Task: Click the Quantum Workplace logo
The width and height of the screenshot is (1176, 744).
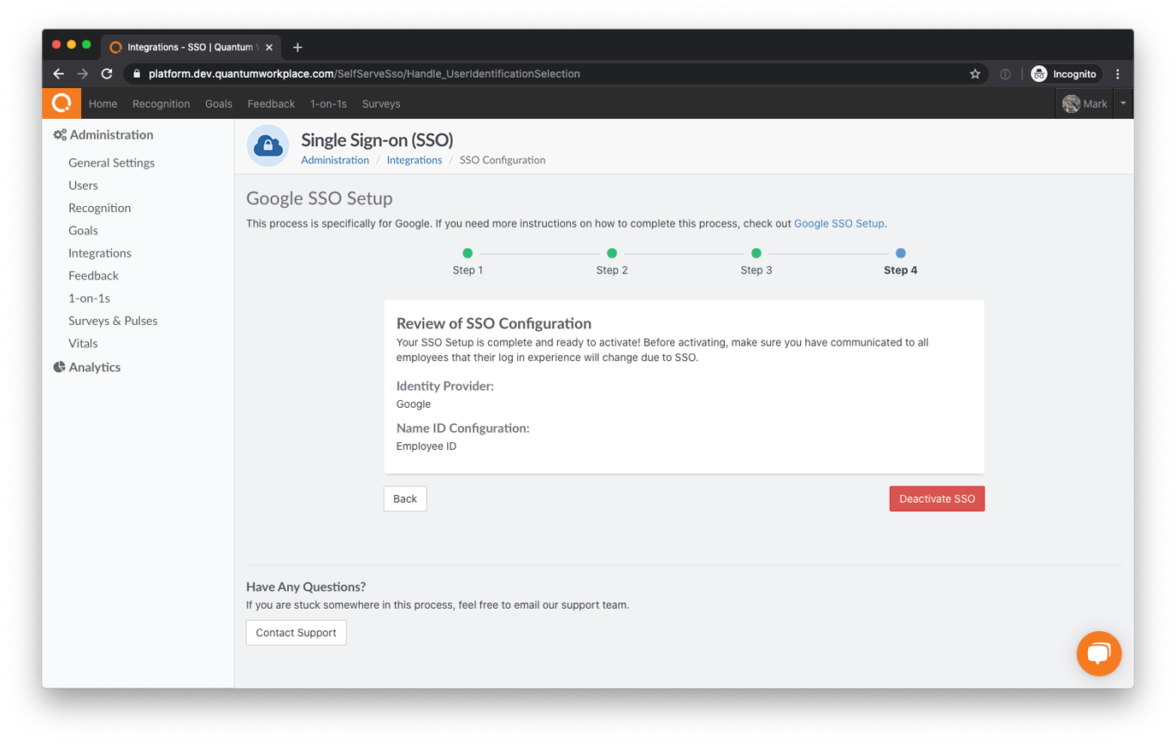Action: (x=61, y=103)
